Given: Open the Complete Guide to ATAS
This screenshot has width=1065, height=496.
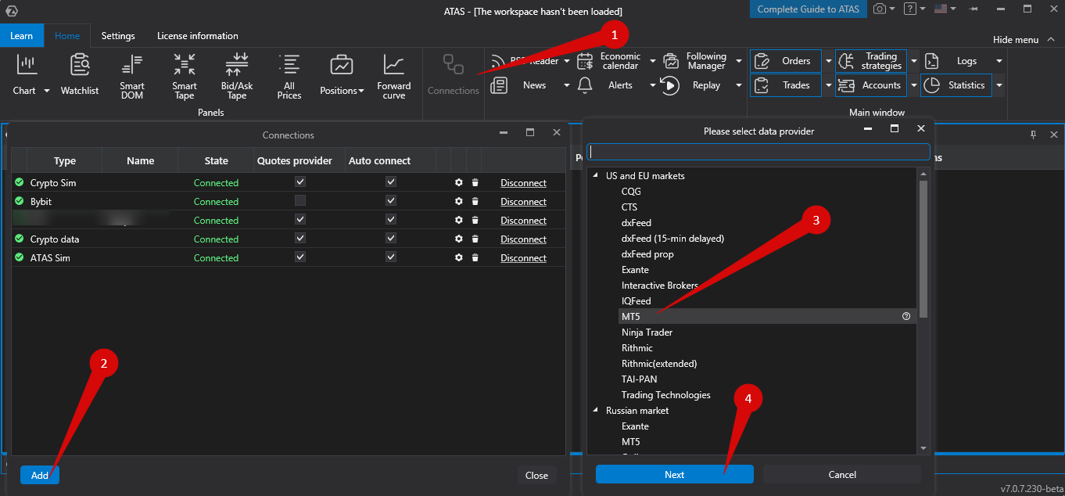Looking at the screenshot, I should (x=809, y=9).
